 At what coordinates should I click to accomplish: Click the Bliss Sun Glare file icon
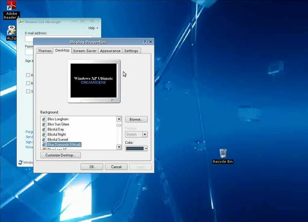pos(44,124)
